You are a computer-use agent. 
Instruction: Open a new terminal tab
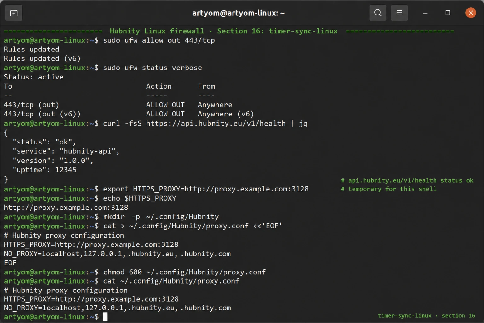14,13
